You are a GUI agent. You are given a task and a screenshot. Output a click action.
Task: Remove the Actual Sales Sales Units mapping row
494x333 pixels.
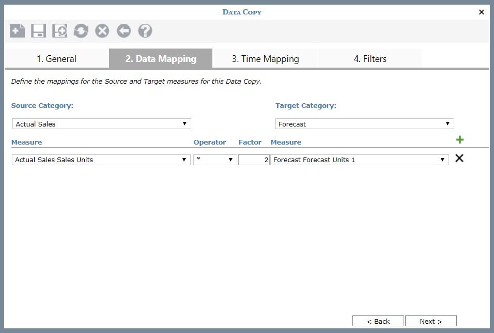(x=459, y=158)
